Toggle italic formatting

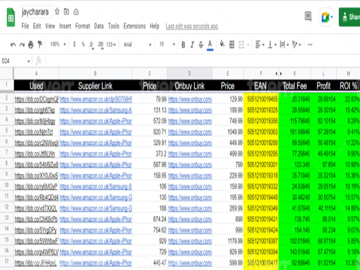pos(192,45)
